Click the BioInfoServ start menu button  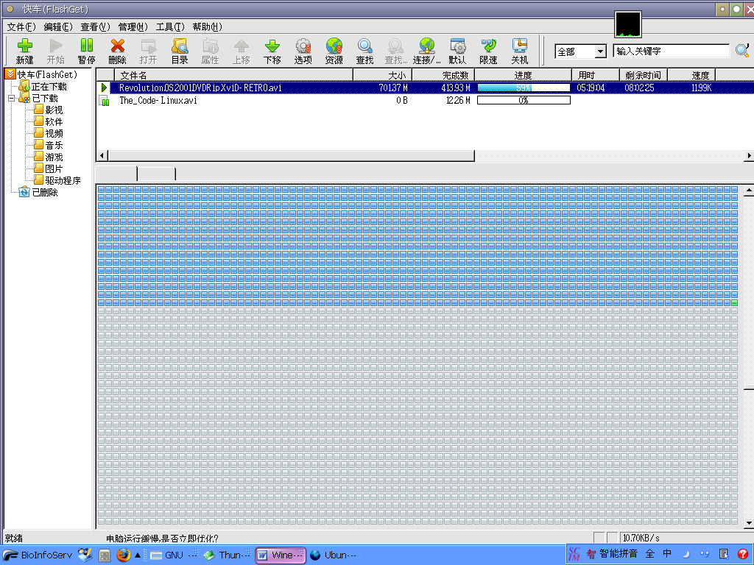tap(38, 555)
